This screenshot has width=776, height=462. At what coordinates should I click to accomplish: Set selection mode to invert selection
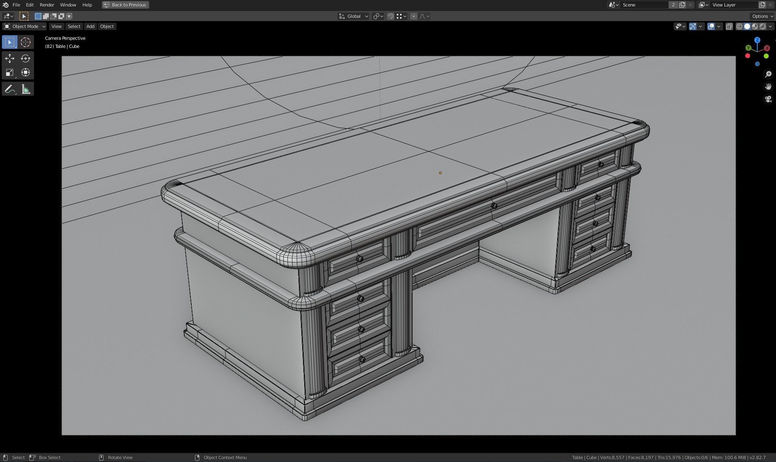tap(61, 16)
